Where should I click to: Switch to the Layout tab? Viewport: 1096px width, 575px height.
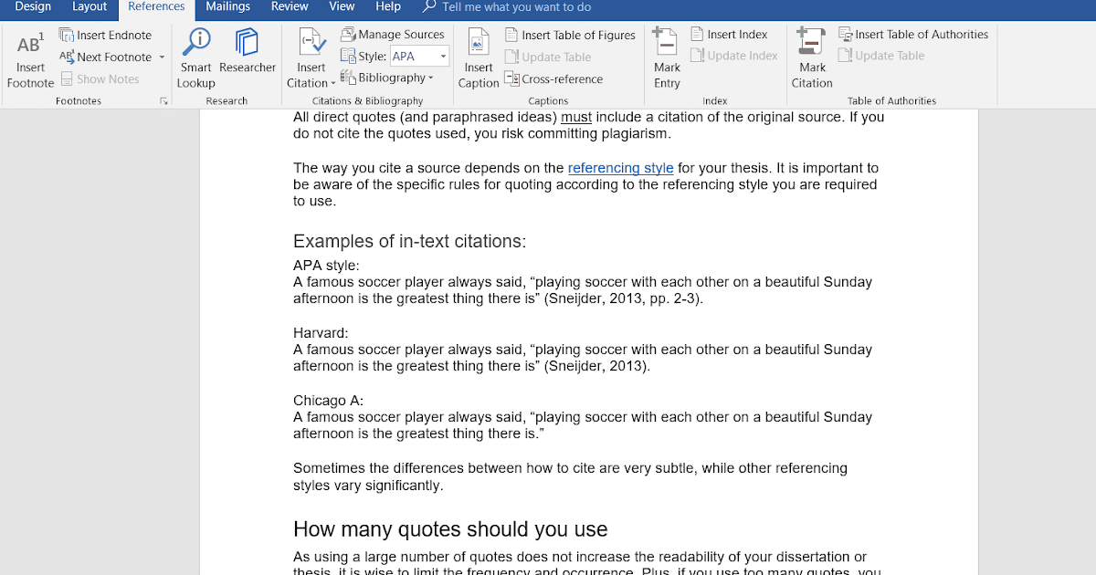(90, 6)
